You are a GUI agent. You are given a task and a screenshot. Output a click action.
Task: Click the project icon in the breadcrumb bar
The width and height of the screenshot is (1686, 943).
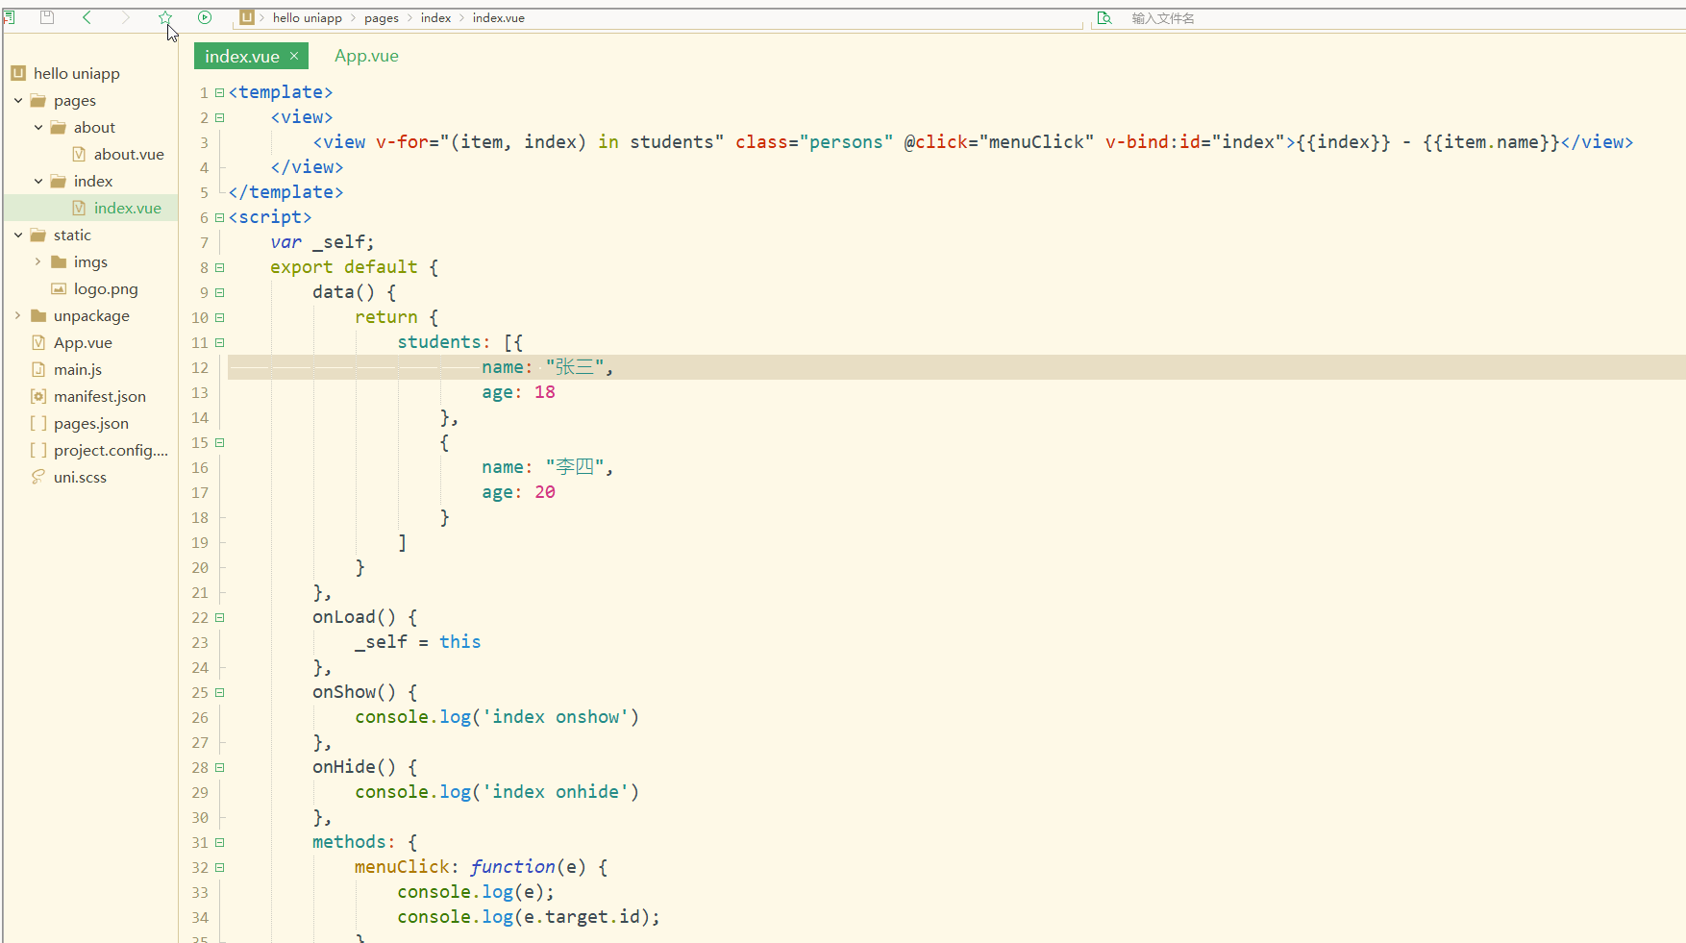tap(247, 17)
